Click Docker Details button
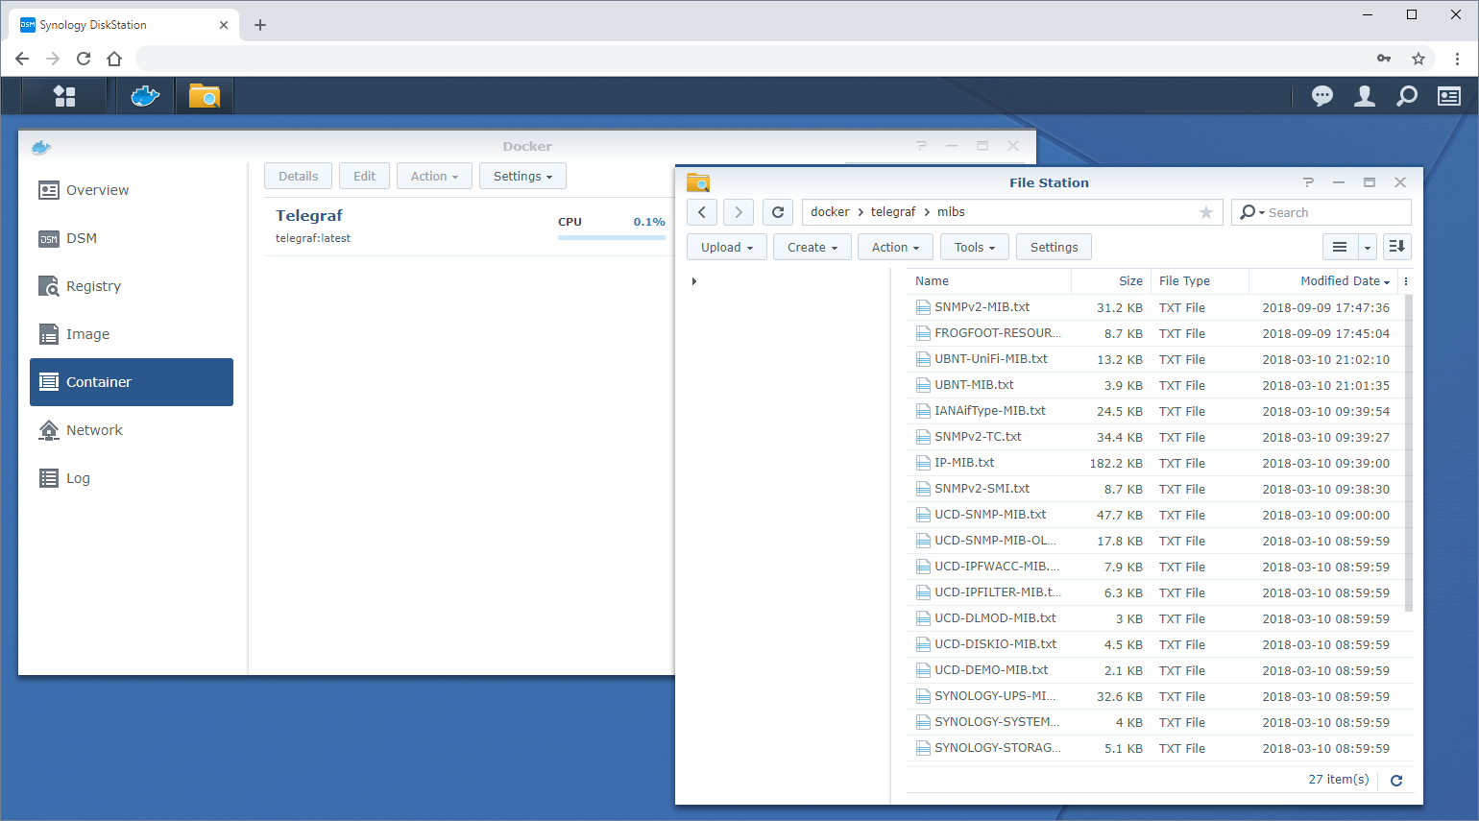The image size is (1479, 821). 298,176
